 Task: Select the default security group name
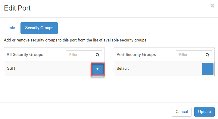[x=123, y=69]
